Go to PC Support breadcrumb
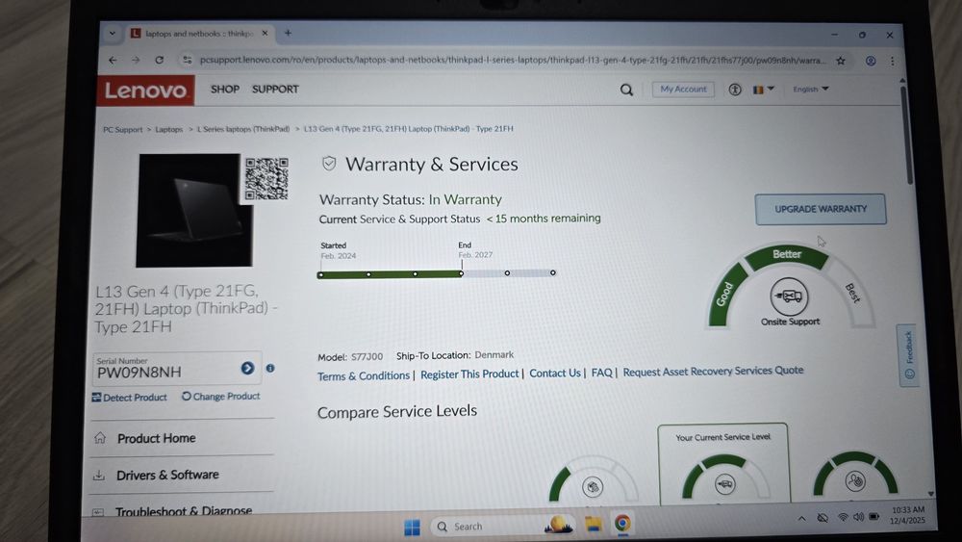The height and width of the screenshot is (542, 962). pos(122,130)
